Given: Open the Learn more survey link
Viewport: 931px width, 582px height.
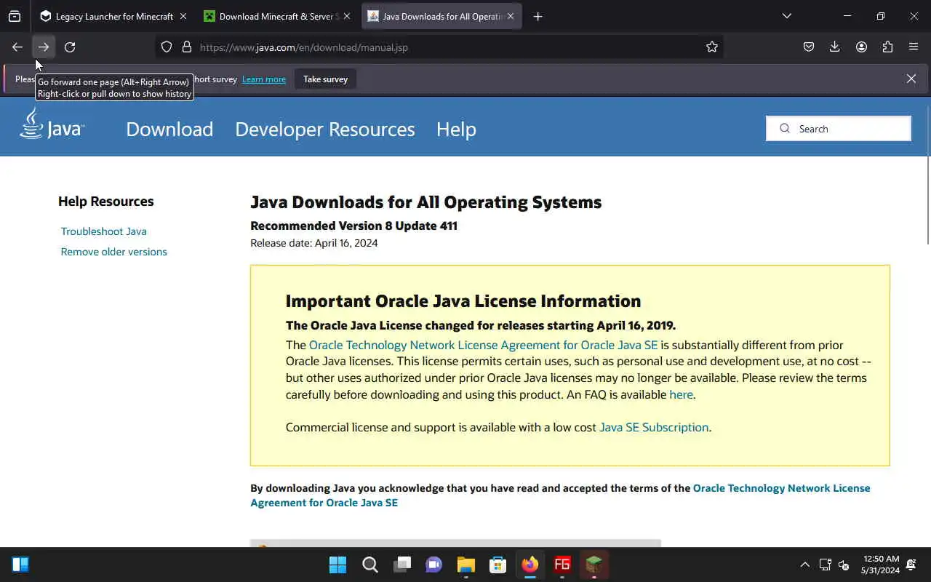Looking at the screenshot, I should (264, 79).
